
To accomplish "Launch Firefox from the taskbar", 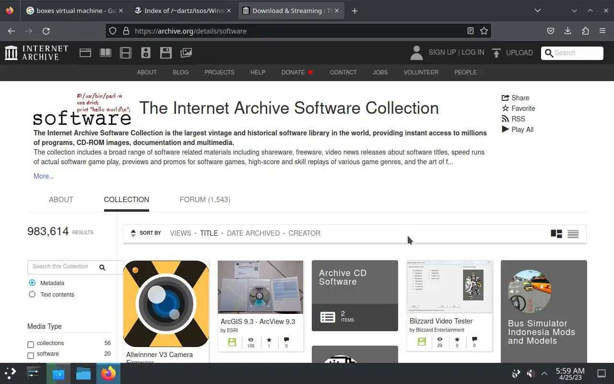I will (108, 373).
